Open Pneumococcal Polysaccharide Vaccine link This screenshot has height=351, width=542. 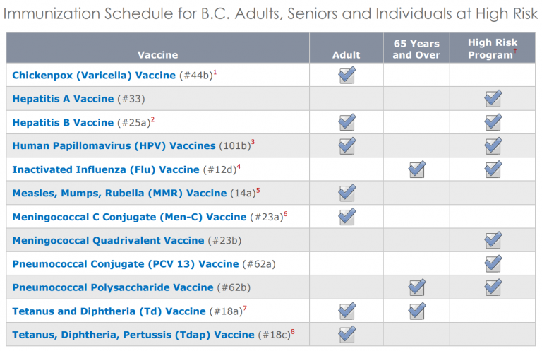click(x=113, y=287)
